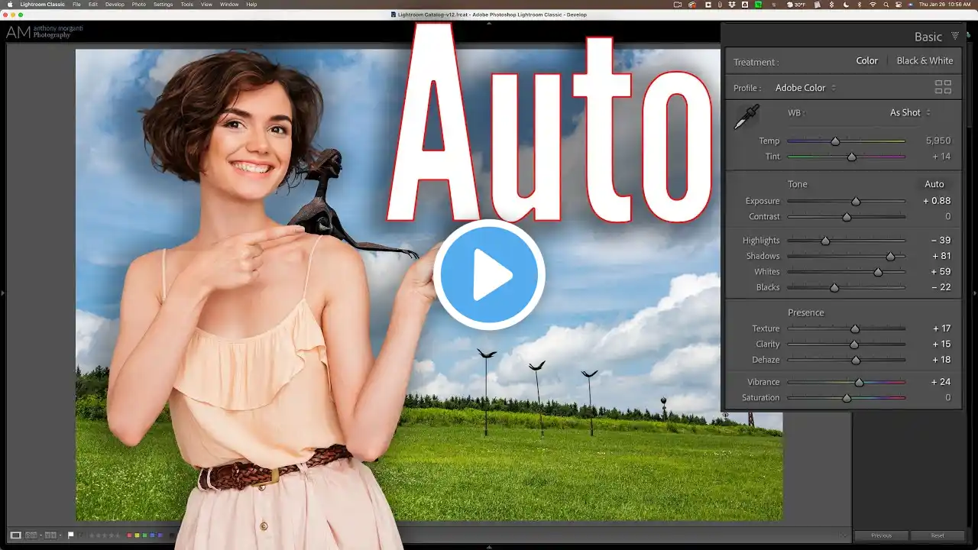Viewport: 978px width, 550px height.
Task: Click the Previous button
Action: (881, 535)
